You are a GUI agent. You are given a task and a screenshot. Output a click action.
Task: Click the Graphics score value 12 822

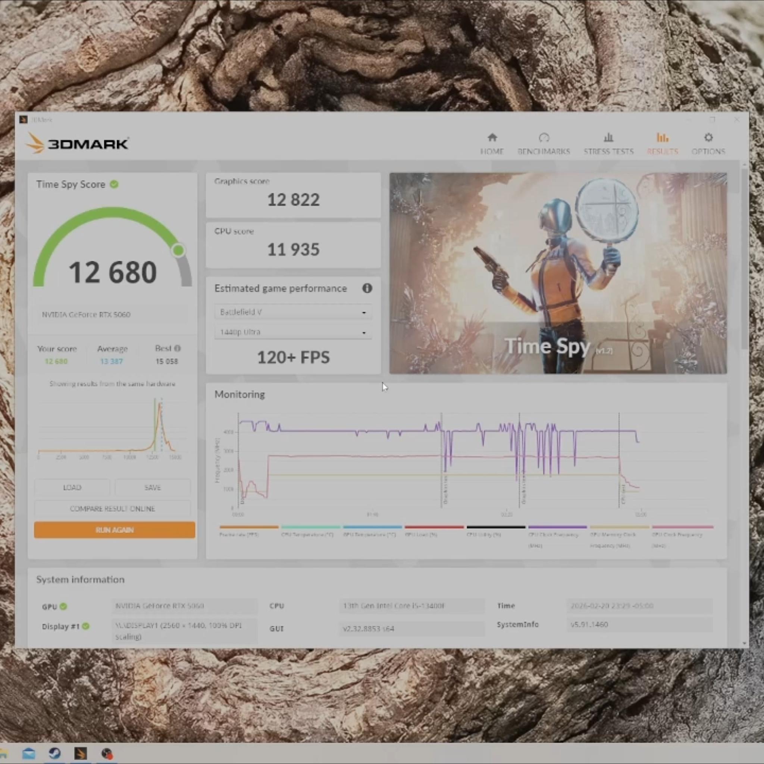click(x=294, y=200)
